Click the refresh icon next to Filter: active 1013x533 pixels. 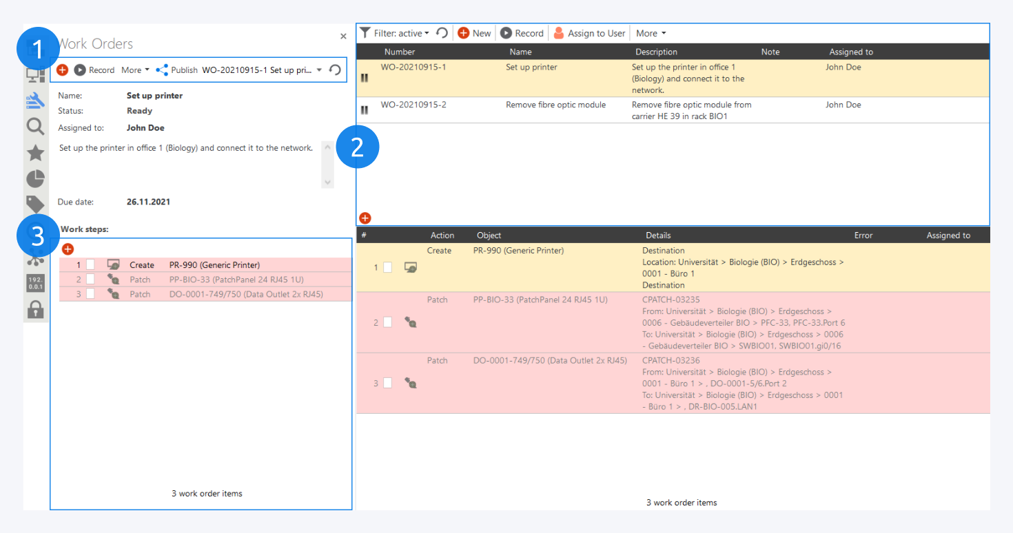[x=442, y=32]
